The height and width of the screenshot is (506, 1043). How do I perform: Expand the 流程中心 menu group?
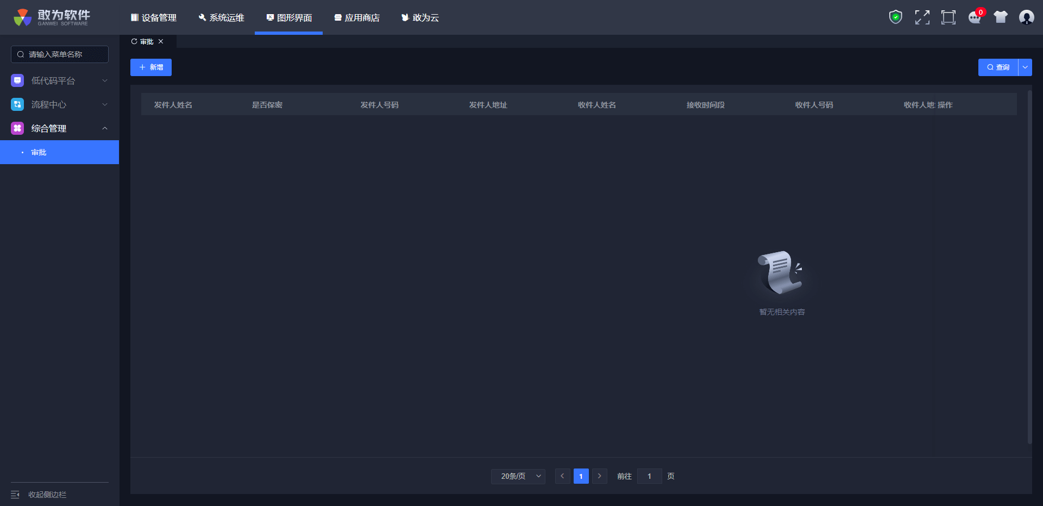click(60, 104)
